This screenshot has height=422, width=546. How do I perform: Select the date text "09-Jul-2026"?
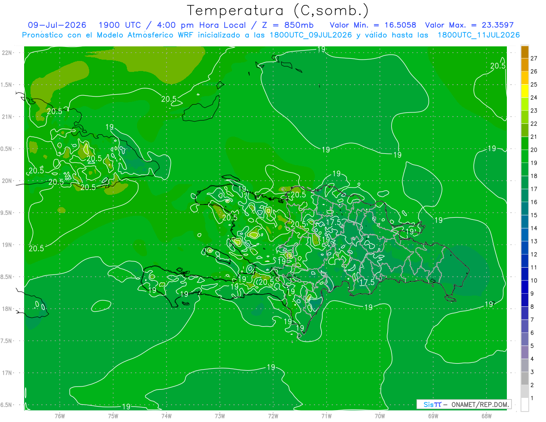[x=57, y=25]
